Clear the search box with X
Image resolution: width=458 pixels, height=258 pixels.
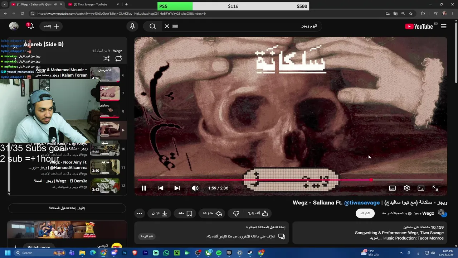point(167,26)
